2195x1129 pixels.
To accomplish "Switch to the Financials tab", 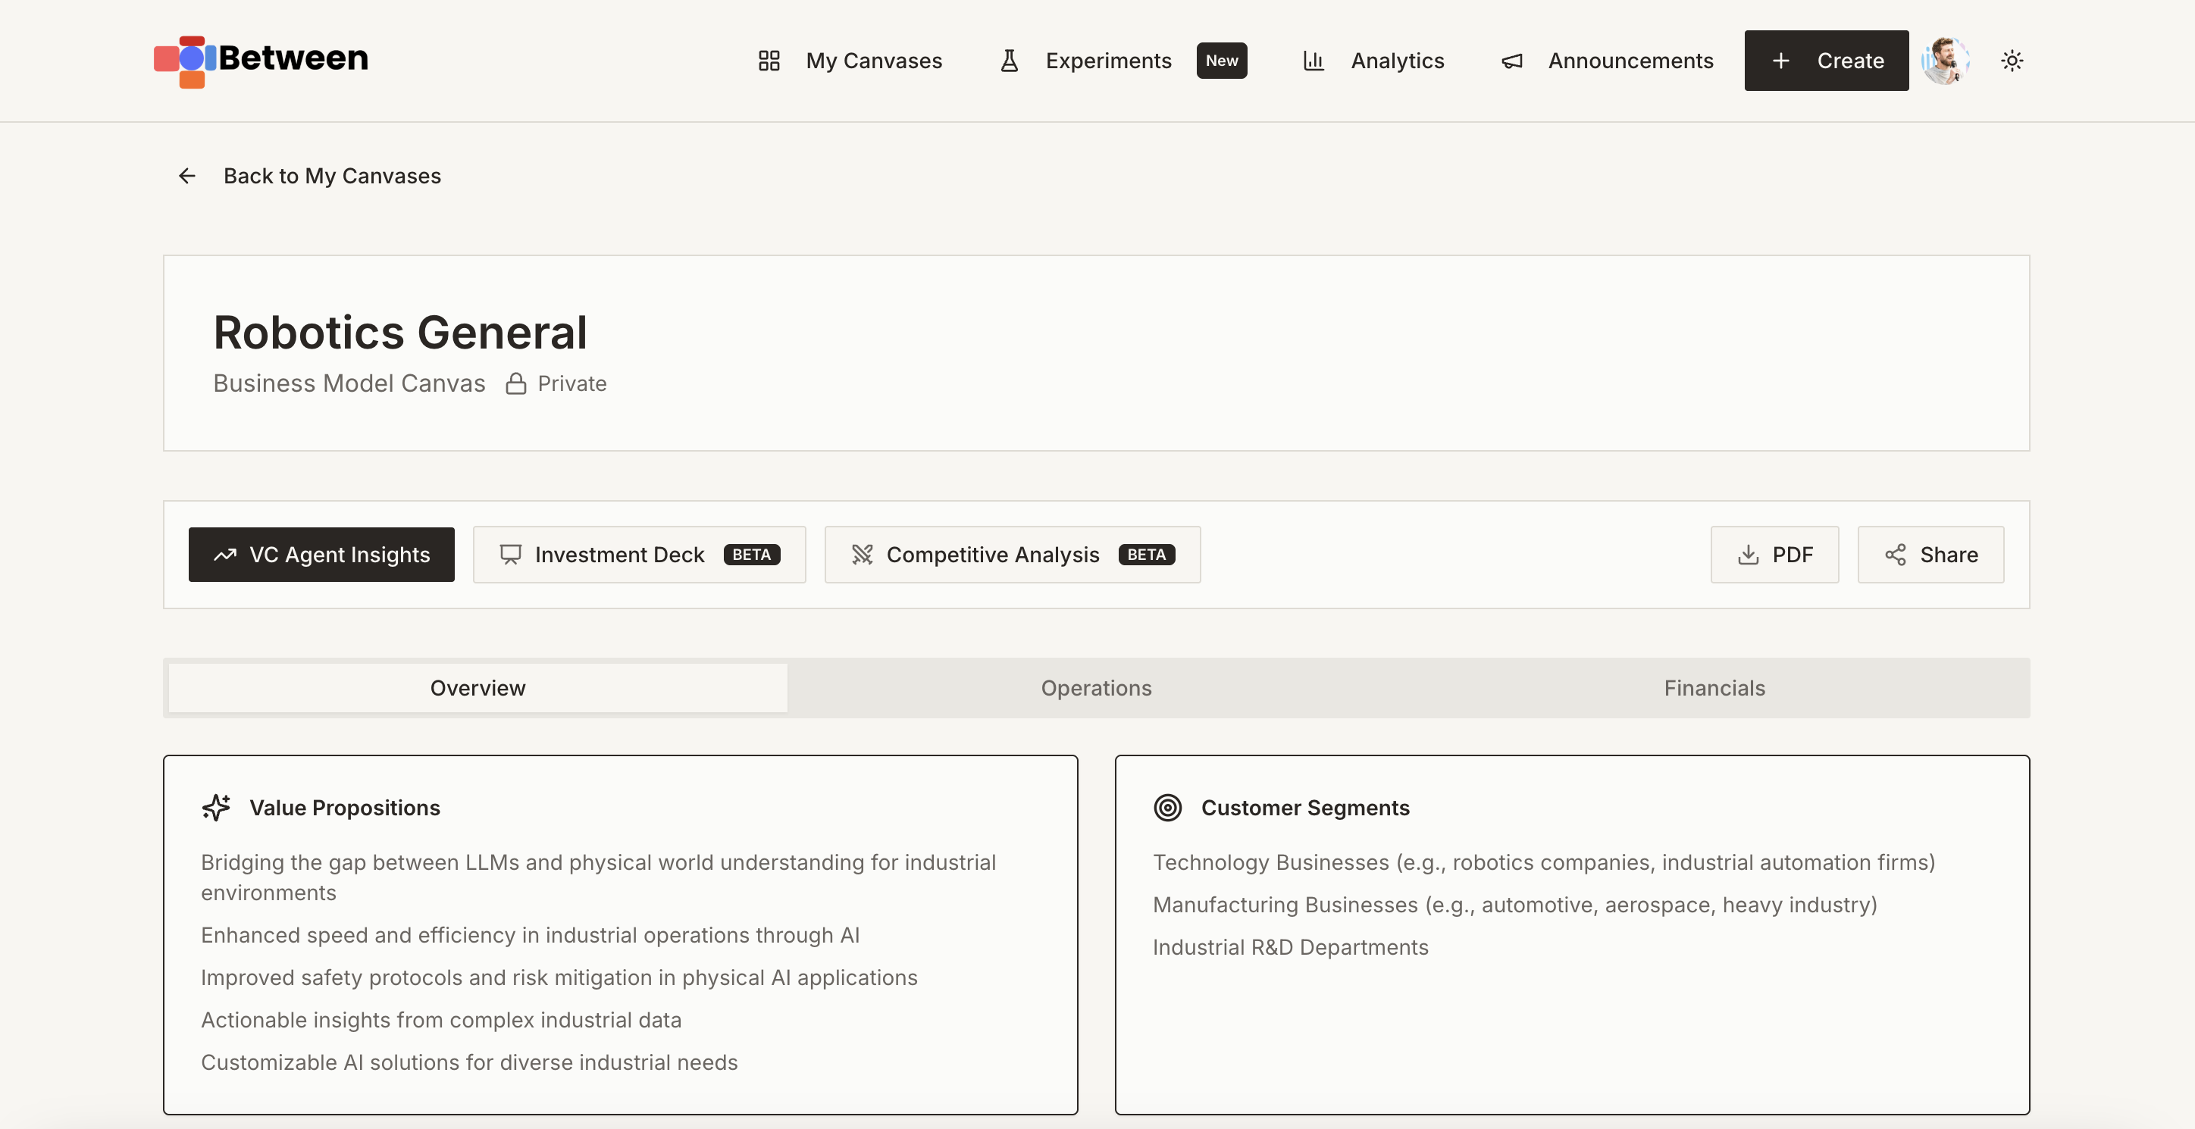I will [x=1714, y=687].
